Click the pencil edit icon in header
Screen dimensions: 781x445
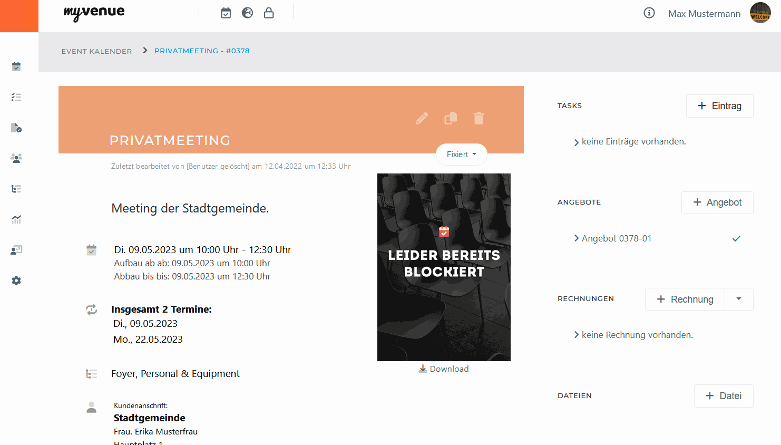(x=422, y=118)
